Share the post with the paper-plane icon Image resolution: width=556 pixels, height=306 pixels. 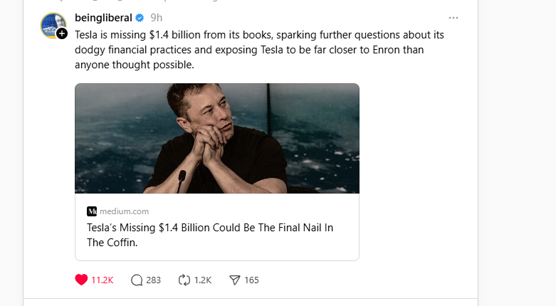click(235, 280)
